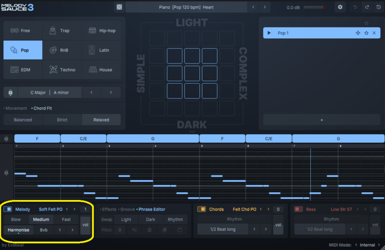385x250 pixels.
Task: Click the drag-move icon on Pop 1
Action: pyautogui.click(x=358, y=33)
